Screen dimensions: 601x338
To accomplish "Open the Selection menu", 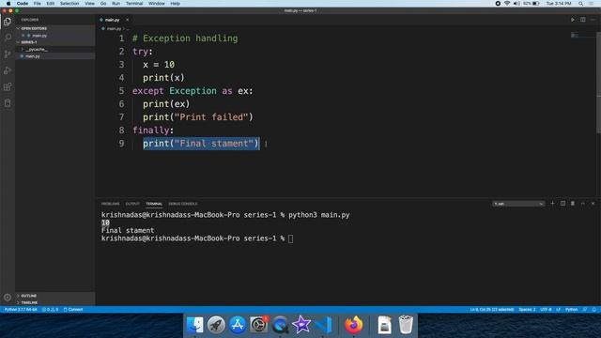I will point(69,4).
